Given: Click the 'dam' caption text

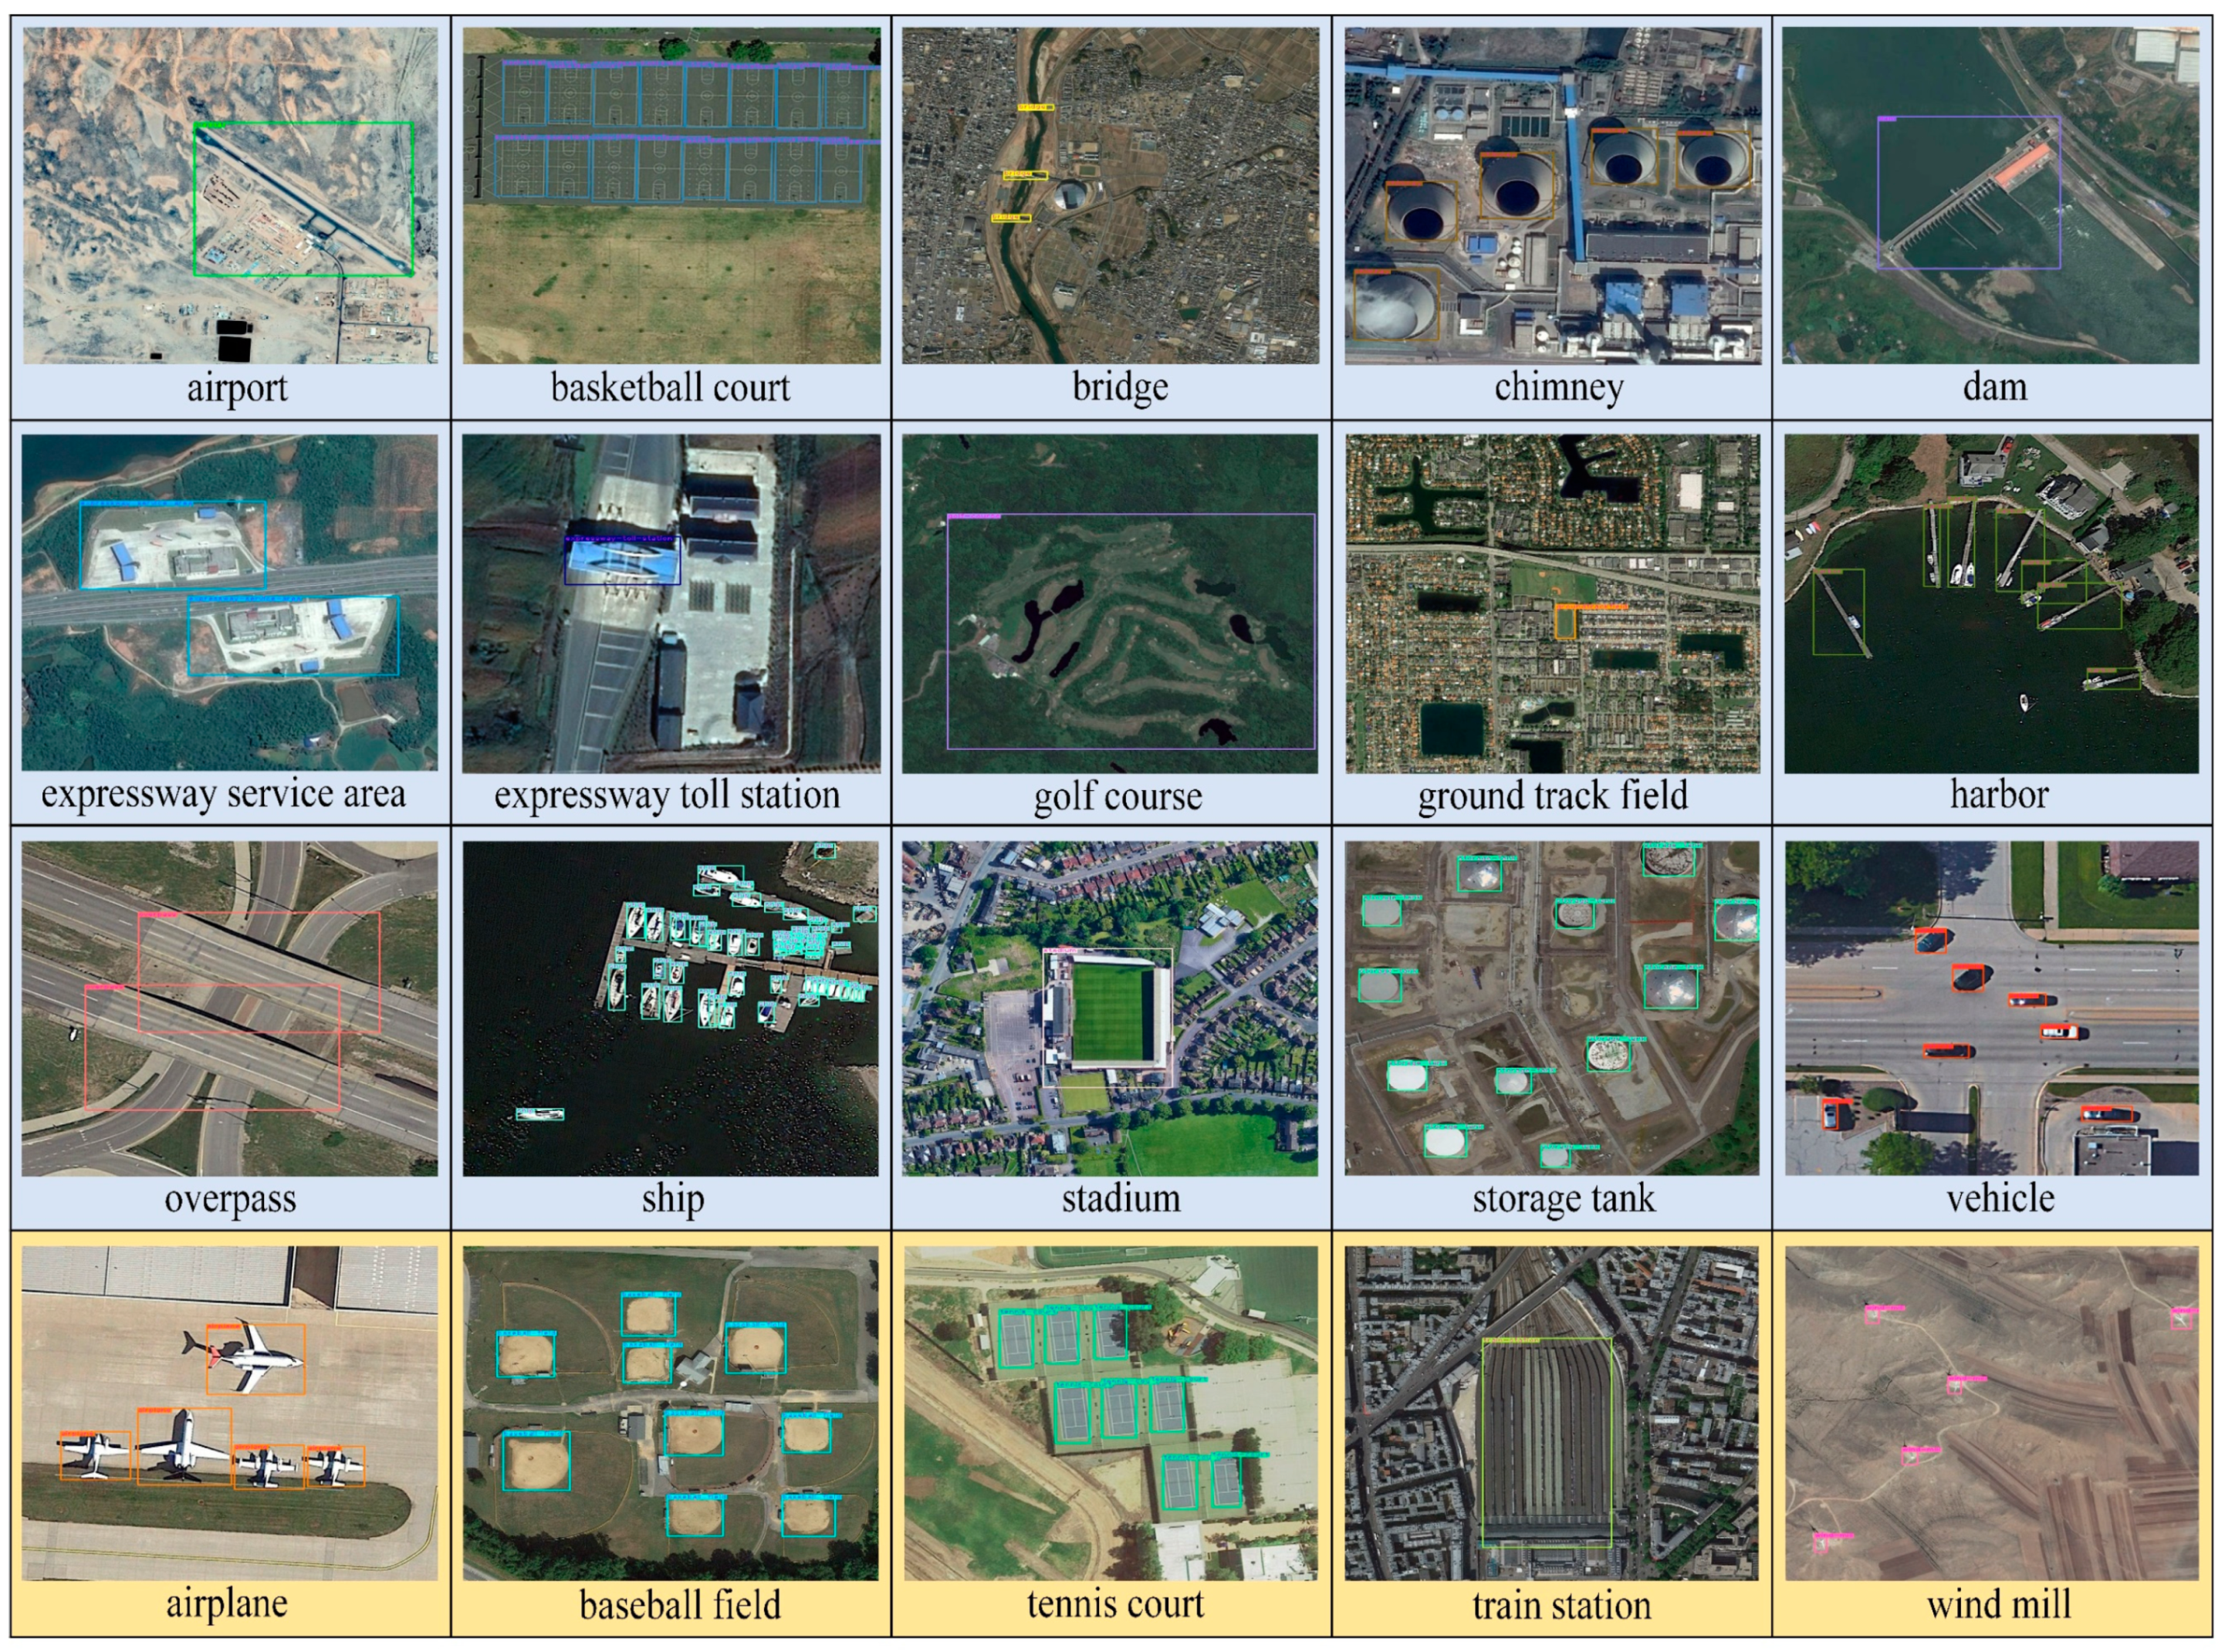Looking at the screenshot, I should tap(1995, 388).
